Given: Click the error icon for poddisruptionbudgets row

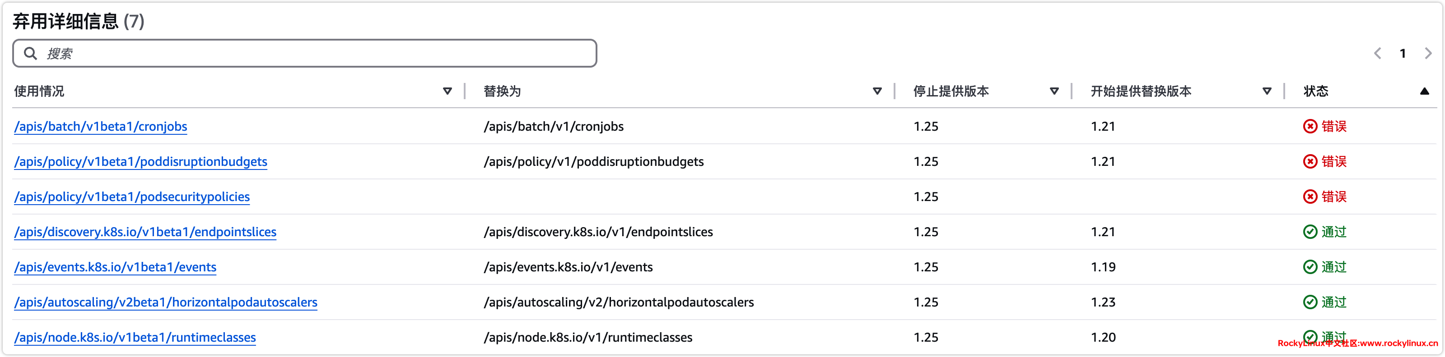Looking at the screenshot, I should 1310,162.
